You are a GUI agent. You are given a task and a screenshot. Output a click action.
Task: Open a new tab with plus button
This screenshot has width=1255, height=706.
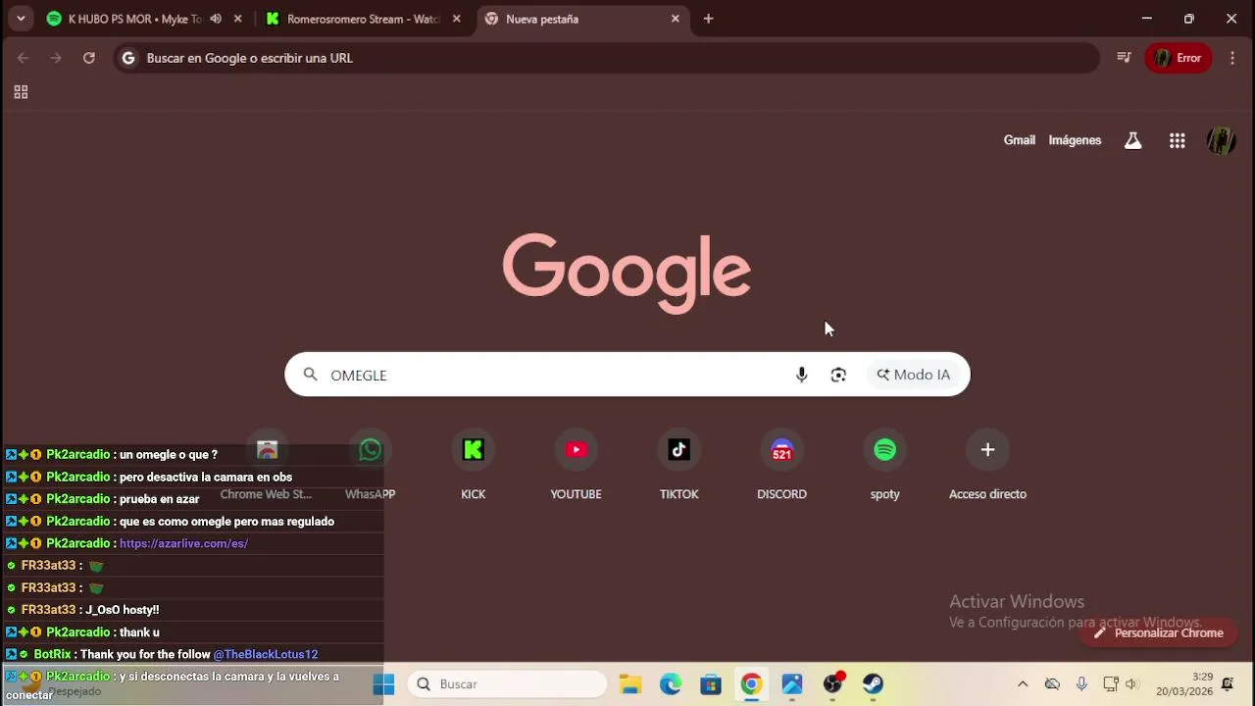708,19
